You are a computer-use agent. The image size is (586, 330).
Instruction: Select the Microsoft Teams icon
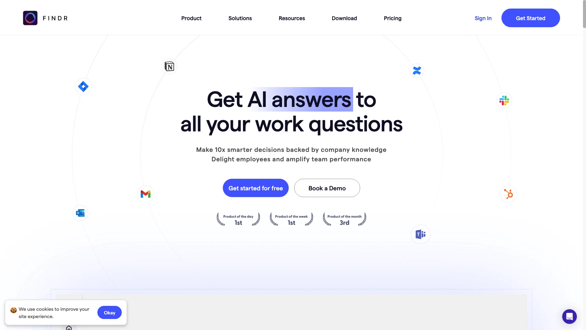coord(420,234)
